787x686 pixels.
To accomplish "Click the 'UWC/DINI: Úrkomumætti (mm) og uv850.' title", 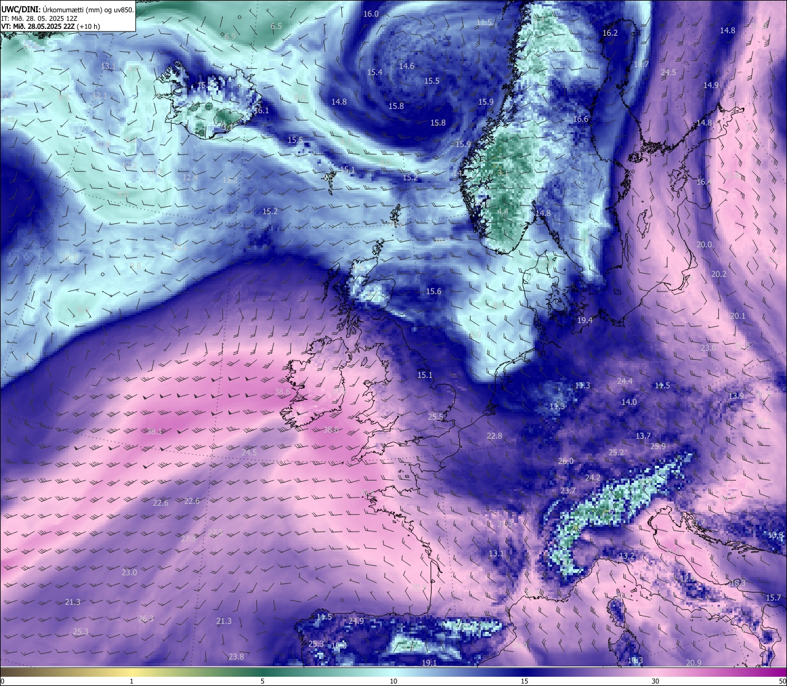I will [67, 9].
